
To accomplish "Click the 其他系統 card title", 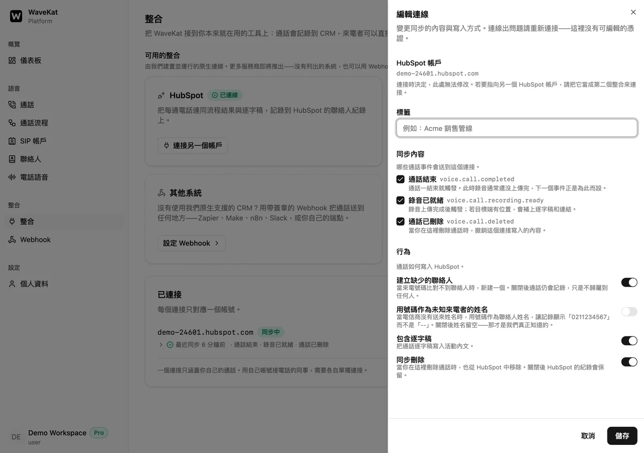I will point(186,193).
